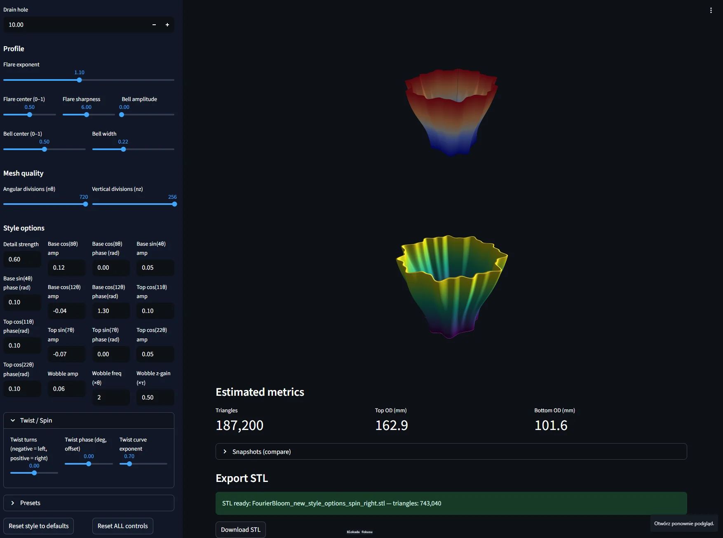Adjust the Flare sharpness slider handle
723x538 pixels.
click(x=87, y=115)
